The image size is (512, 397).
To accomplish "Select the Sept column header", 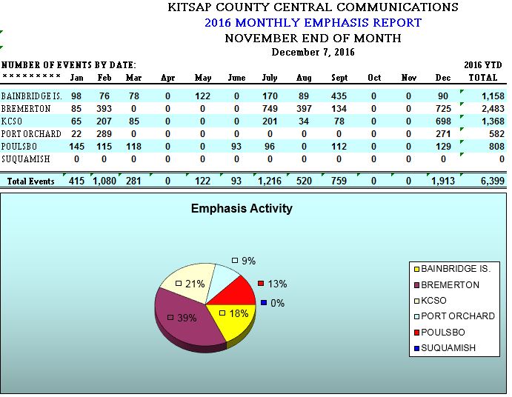I will (339, 78).
